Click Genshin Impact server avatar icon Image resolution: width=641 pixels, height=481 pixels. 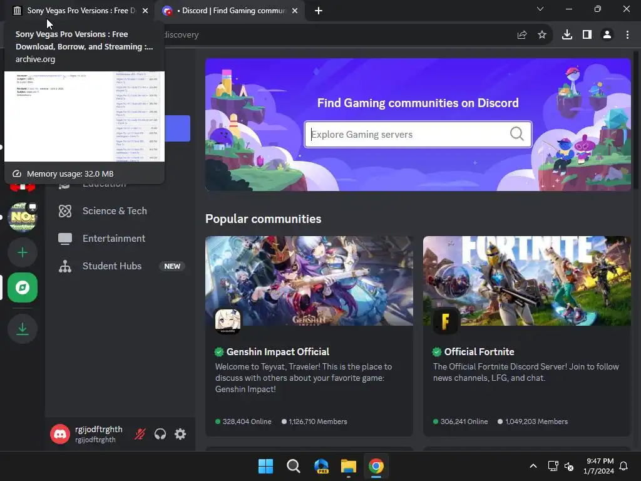pyautogui.click(x=228, y=321)
